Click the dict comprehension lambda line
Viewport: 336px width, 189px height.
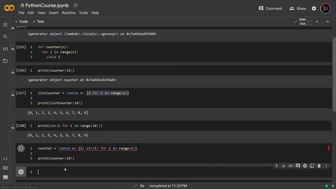pyautogui.click(x=87, y=148)
